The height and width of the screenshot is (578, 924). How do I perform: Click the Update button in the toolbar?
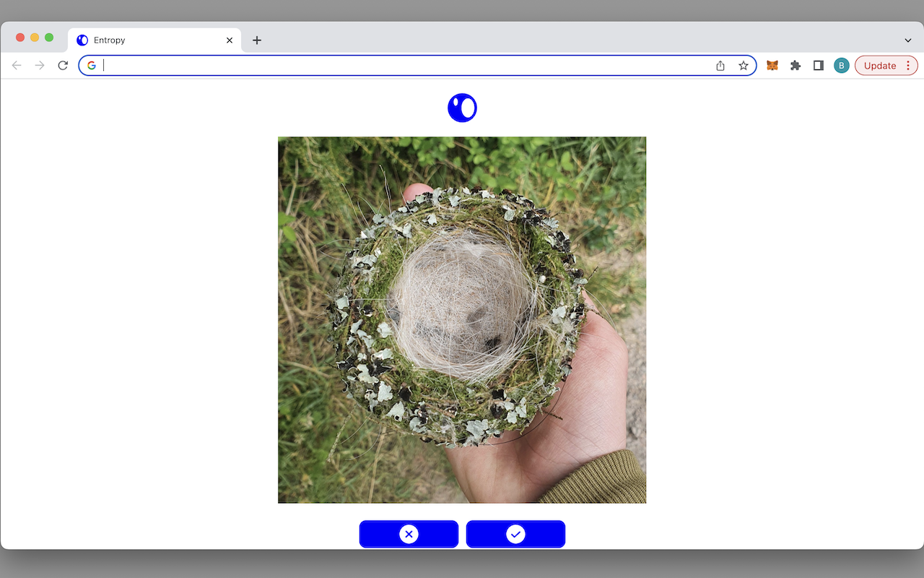(x=879, y=66)
